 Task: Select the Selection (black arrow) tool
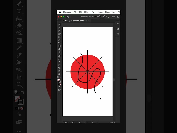(x=59, y=25)
